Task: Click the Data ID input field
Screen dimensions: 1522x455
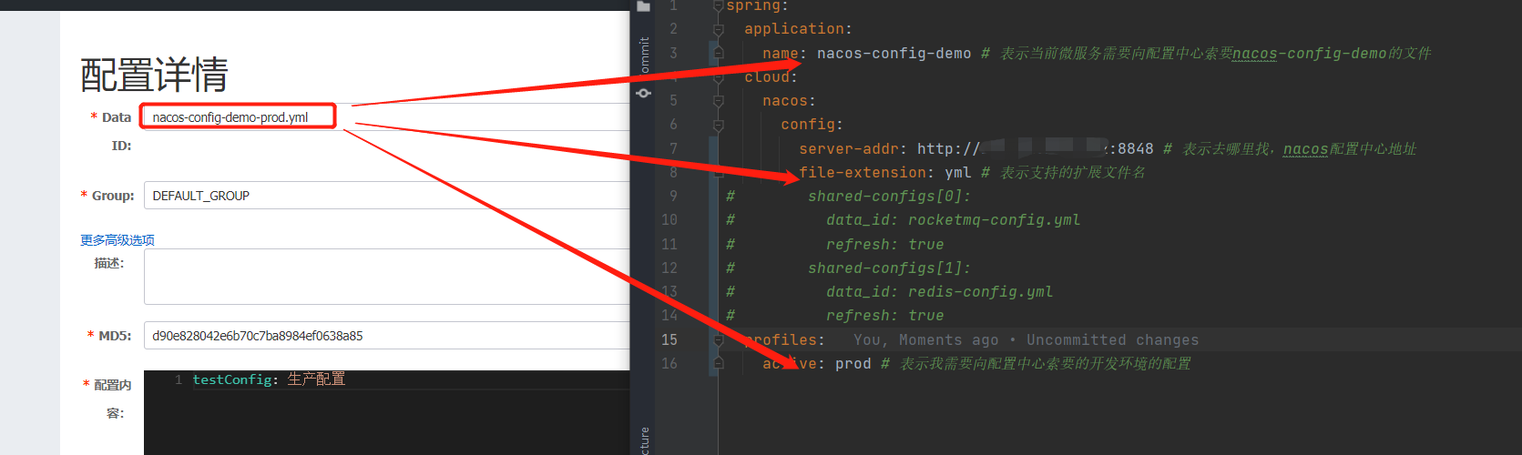Action: tap(386, 116)
